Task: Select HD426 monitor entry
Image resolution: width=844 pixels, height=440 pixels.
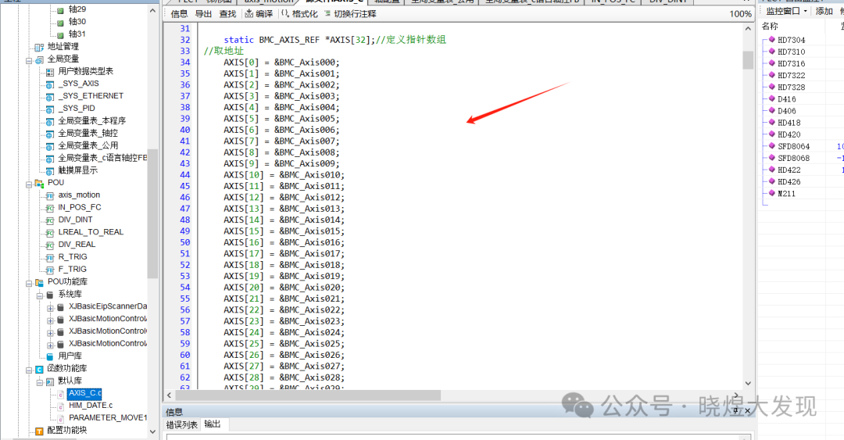Action: pos(789,182)
